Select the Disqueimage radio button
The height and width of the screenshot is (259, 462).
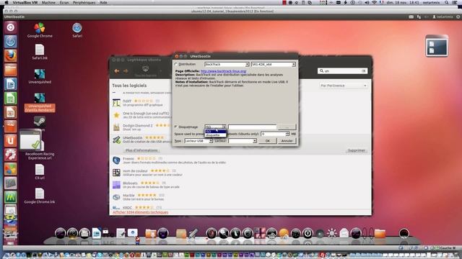(176, 127)
